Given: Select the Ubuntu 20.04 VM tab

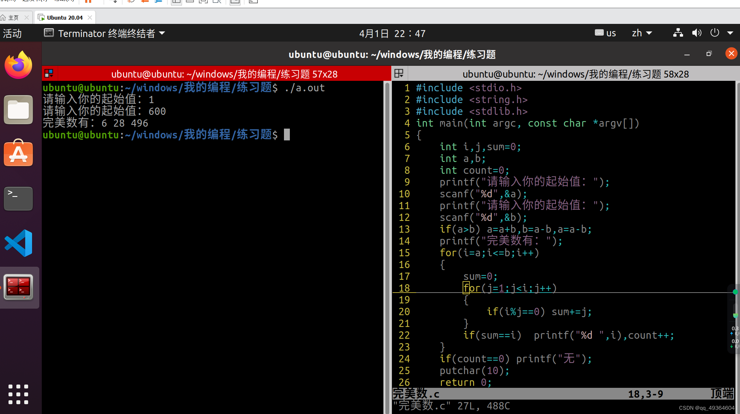Looking at the screenshot, I should click(x=64, y=18).
